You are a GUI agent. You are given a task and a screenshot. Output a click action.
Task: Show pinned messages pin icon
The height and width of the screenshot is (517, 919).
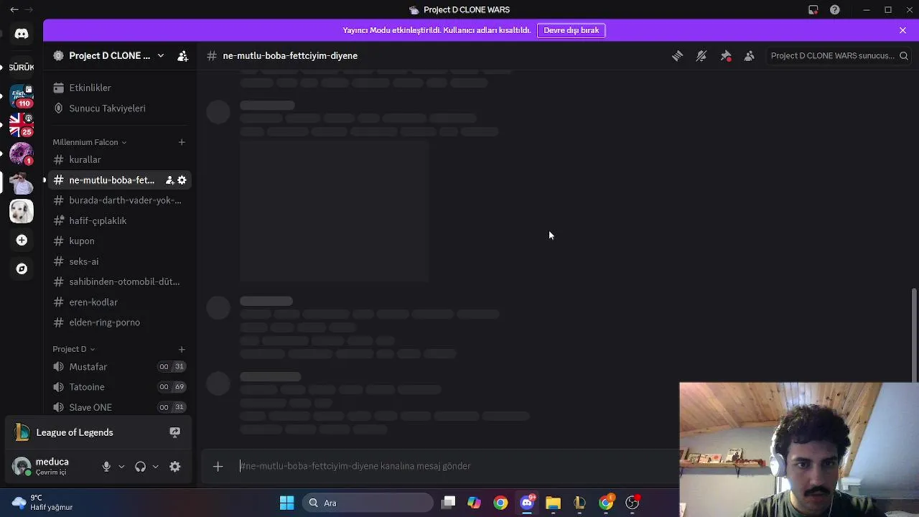726,55
